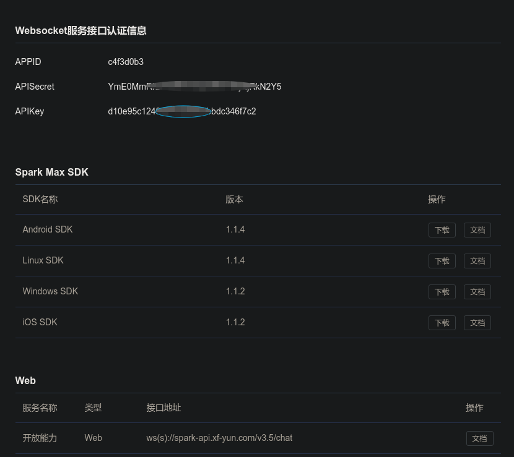Click the Spark Max SDK heading
This screenshot has height=457, width=514.
click(x=52, y=172)
